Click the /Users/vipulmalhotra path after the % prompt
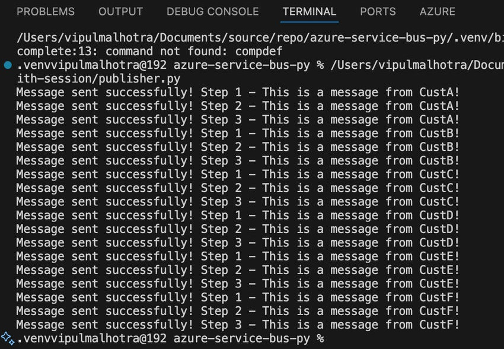The width and height of the screenshot is (504, 349). click(417, 65)
